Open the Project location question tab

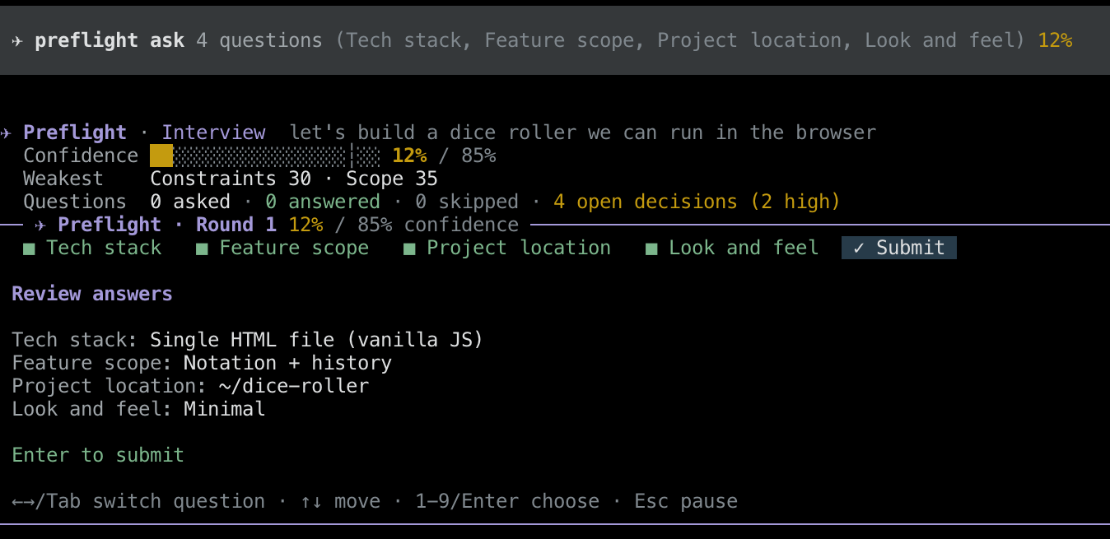pos(506,248)
